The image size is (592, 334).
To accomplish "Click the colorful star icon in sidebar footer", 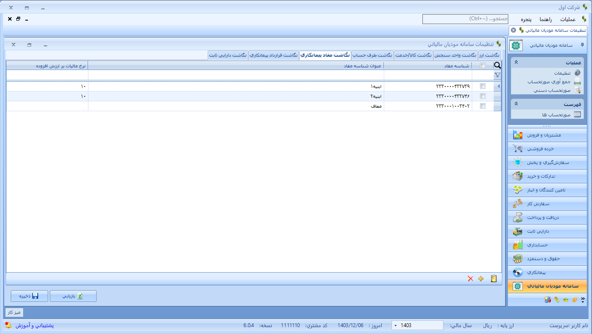I will pos(565,300).
